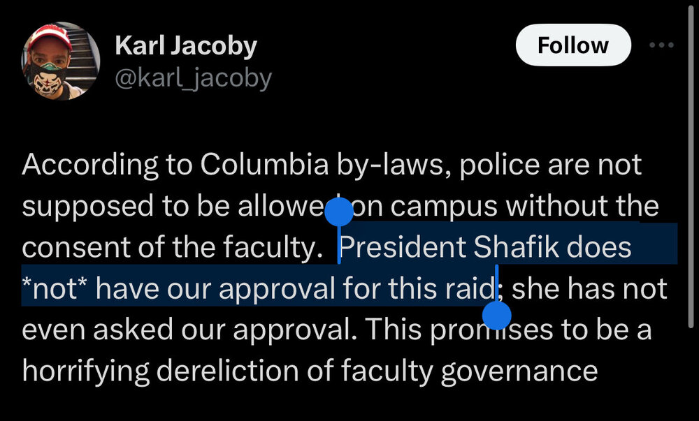Open the three-dot more options menu
Screen dimensions: 699x421
click(661, 45)
